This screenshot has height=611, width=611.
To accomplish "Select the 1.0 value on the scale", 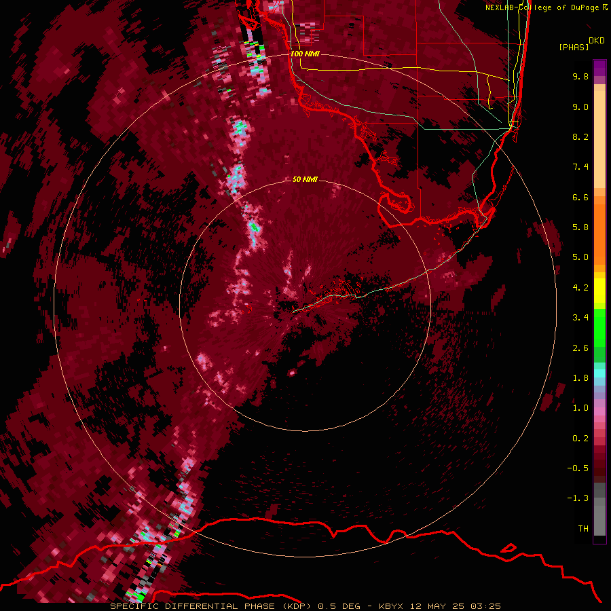I will (580, 408).
